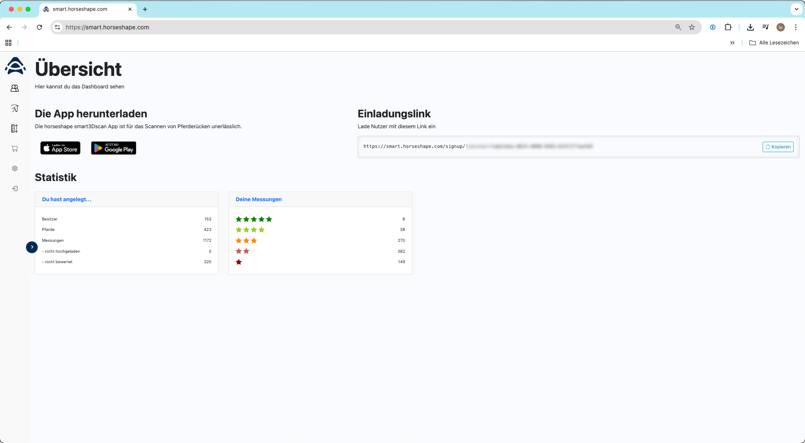
Task: Click the count 382 for two stars
Action: [x=401, y=251]
